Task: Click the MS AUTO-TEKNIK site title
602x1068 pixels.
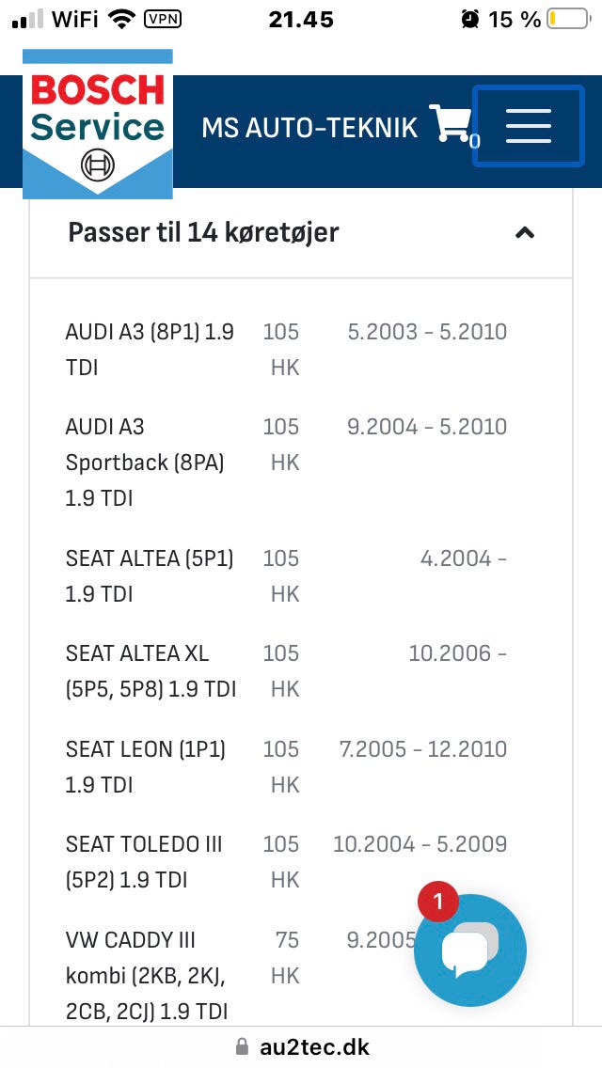Action: 309,127
